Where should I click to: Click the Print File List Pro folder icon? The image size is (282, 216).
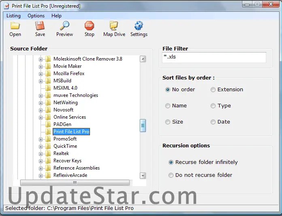coord(48,132)
